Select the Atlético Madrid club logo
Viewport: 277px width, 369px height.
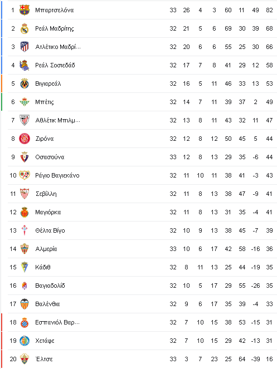click(25, 47)
